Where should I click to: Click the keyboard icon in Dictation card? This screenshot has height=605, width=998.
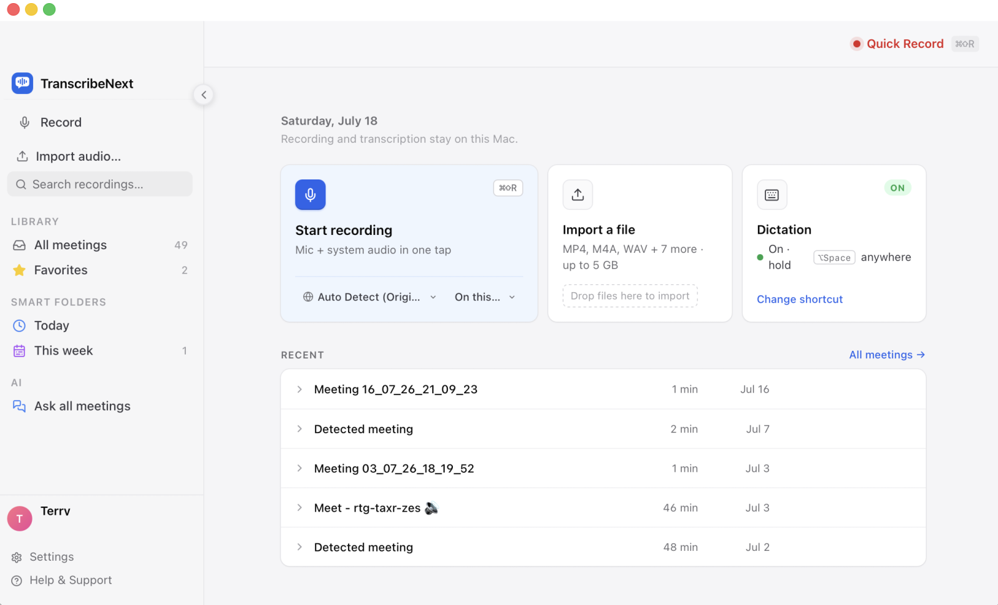coord(772,195)
